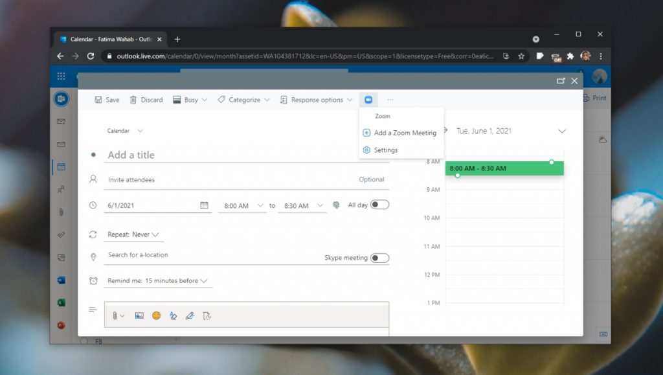
Task: Open the date picker calendar icon
Action: (x=204, y=205)
